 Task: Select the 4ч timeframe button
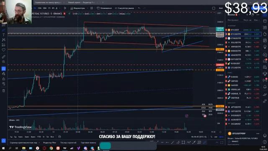click(53, 8)
